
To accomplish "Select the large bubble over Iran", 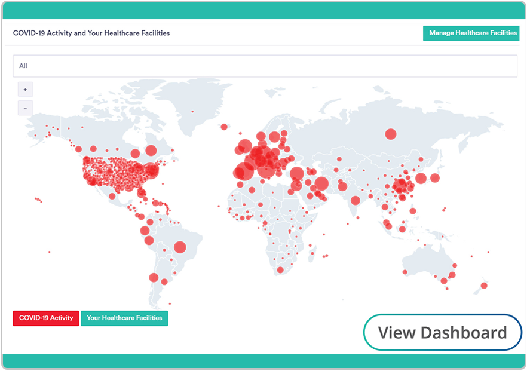I will [x=321, y=183].
